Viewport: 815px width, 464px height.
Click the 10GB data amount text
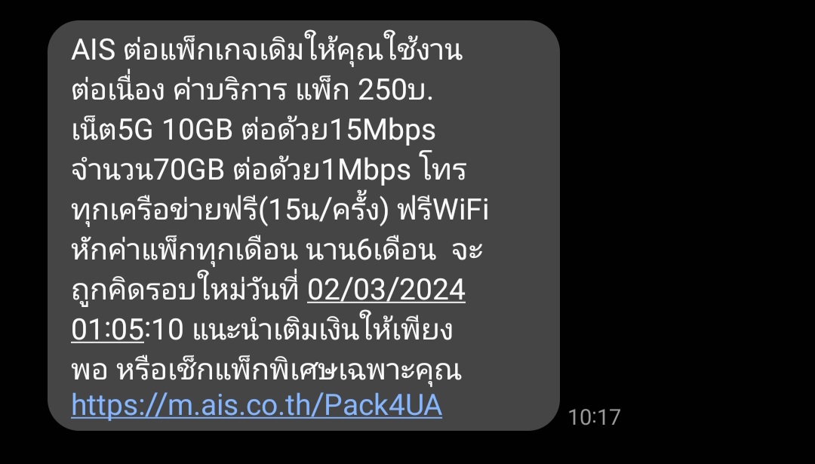[198, 130]
